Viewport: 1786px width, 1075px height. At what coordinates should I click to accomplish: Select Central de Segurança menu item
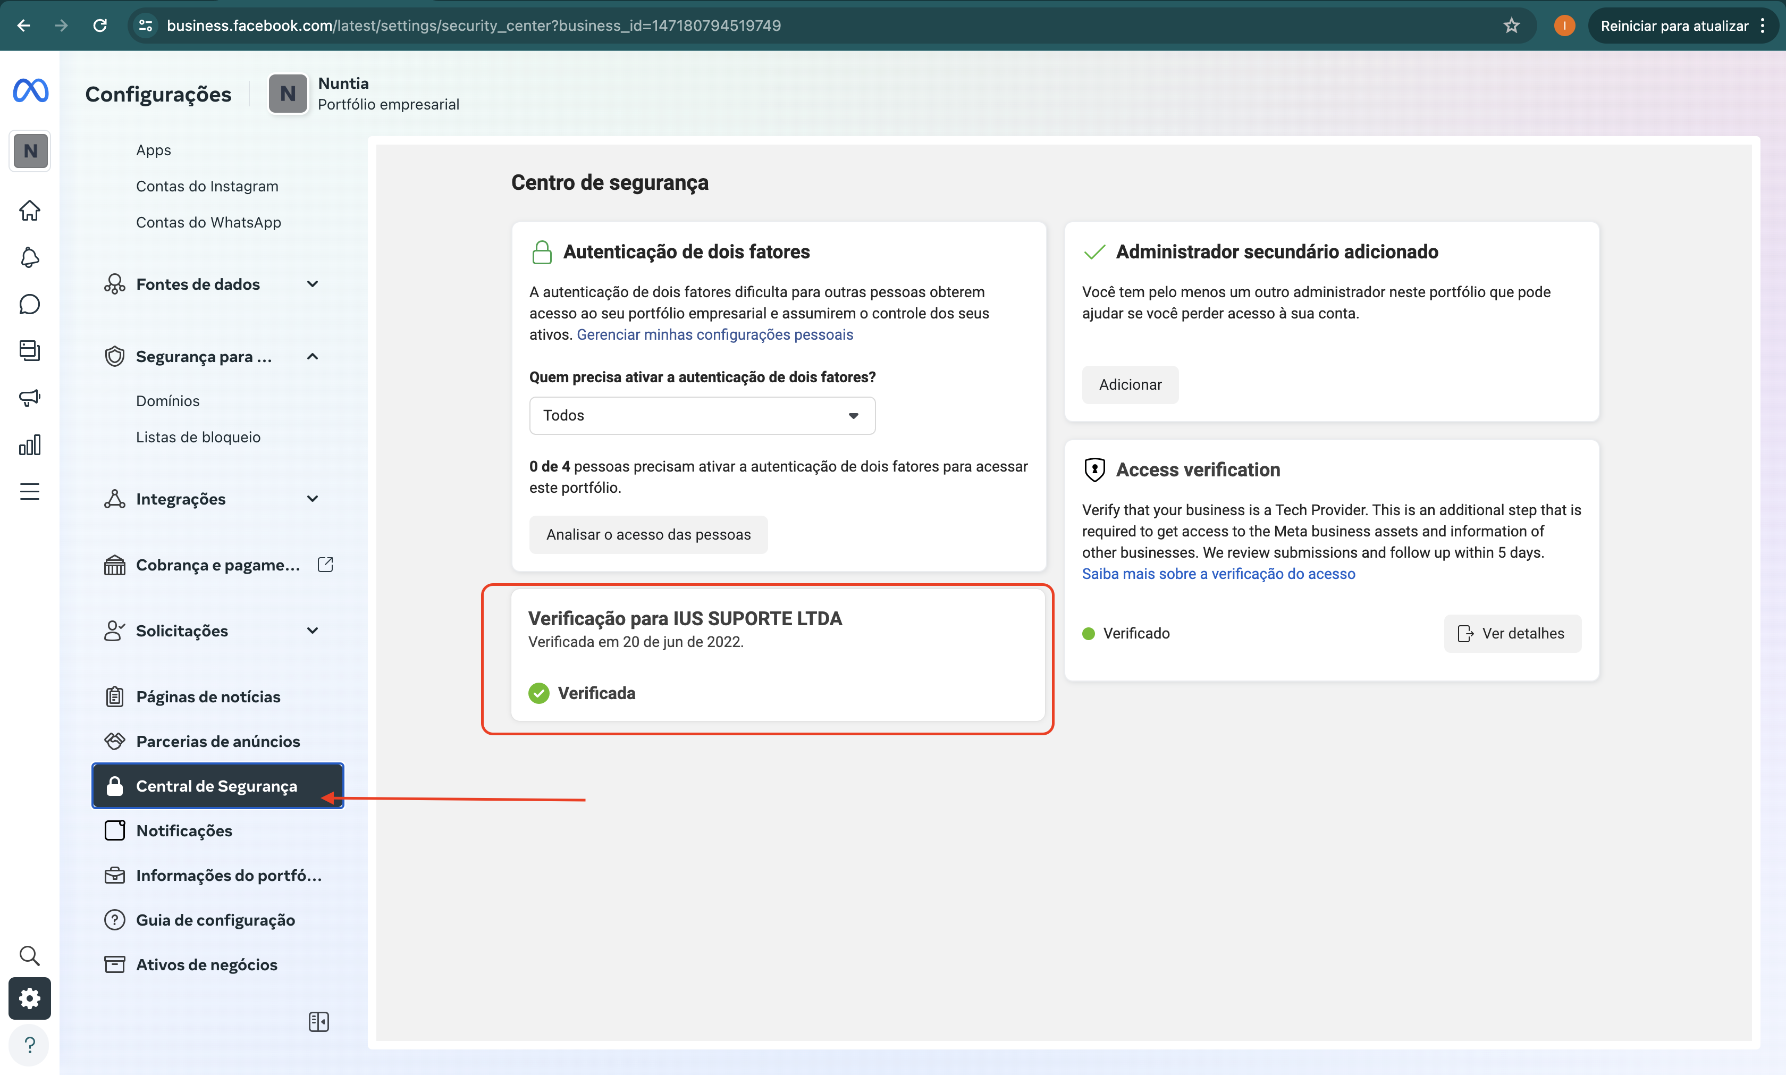[217, 786]
